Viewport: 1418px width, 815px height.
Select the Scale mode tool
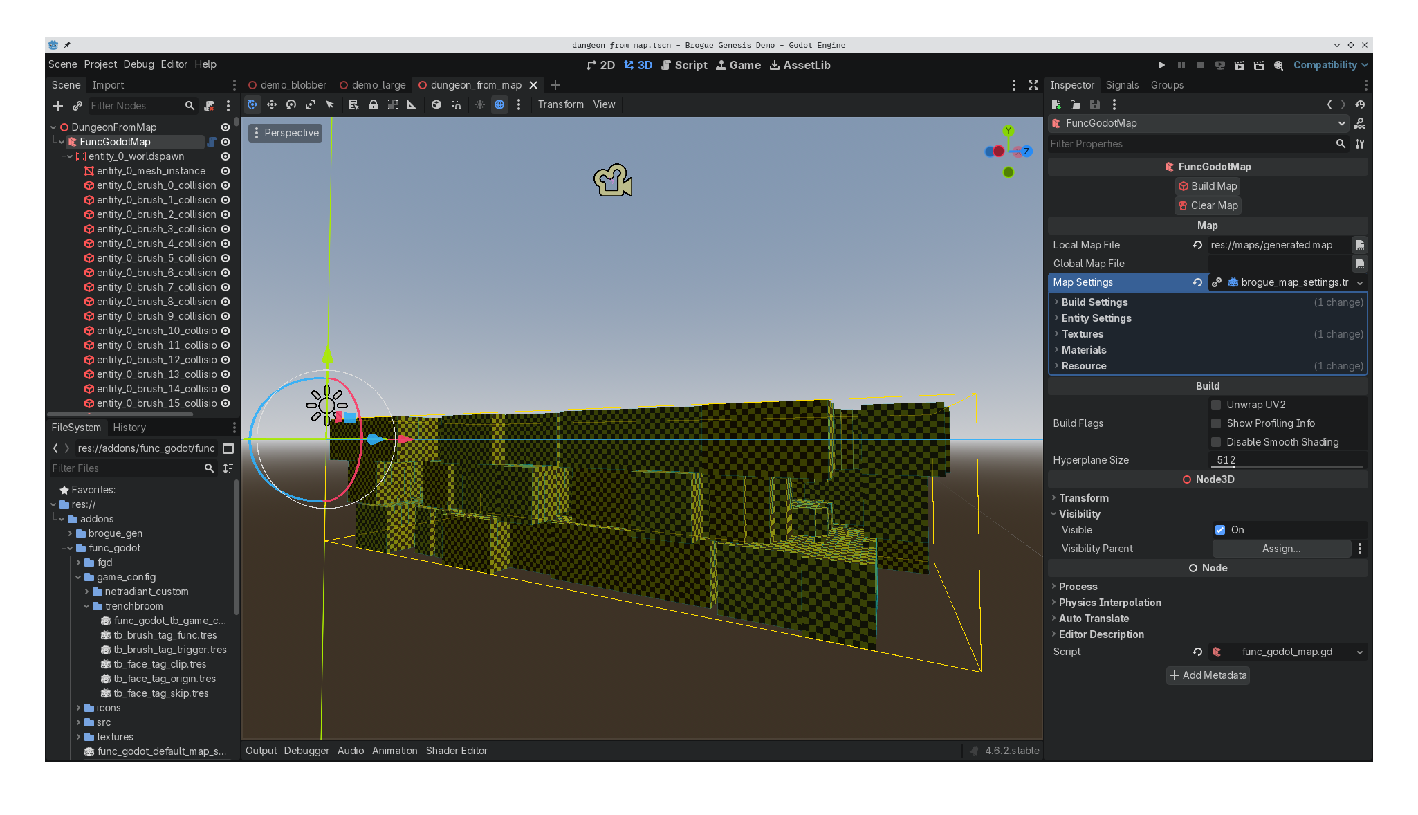pyautogui.click(x=311, y=104)
